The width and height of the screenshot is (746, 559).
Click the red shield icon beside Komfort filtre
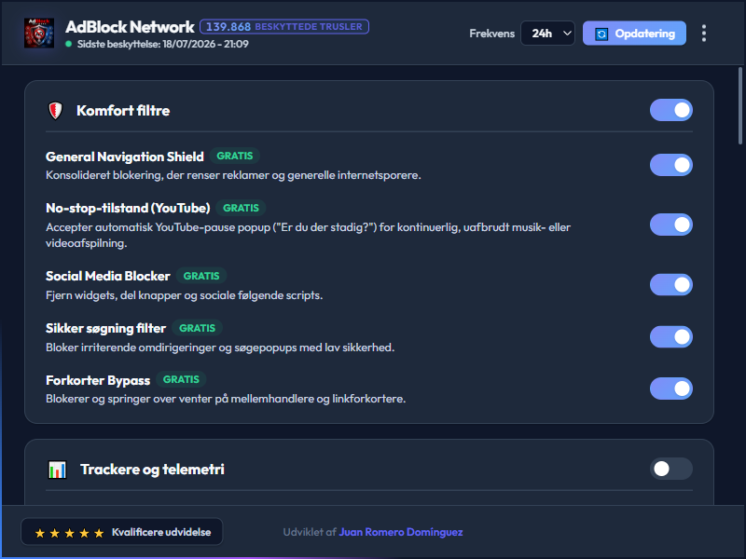(56, 111)
